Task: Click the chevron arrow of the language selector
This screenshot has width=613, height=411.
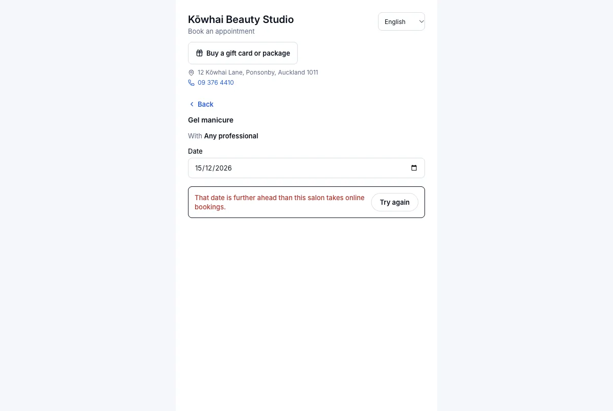Action: click(x=421, y=21)
